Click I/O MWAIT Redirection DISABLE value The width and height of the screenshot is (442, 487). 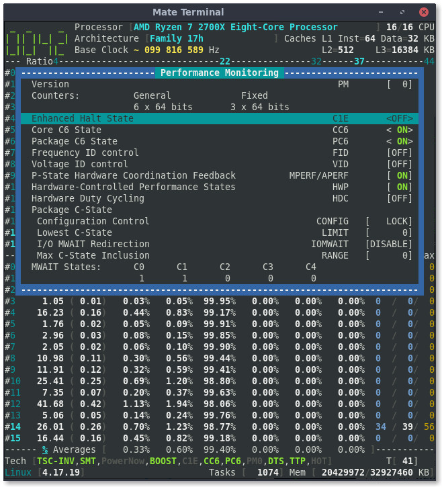click(x=389, y=244)
